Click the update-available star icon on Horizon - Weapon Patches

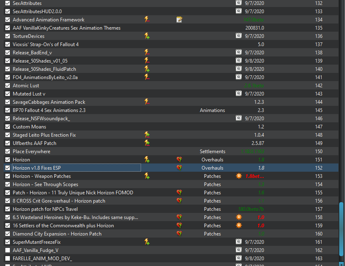coord(239,176)
